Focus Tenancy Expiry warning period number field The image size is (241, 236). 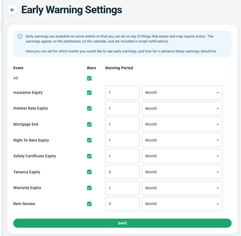pyautogui.click(x=122, y=172)
